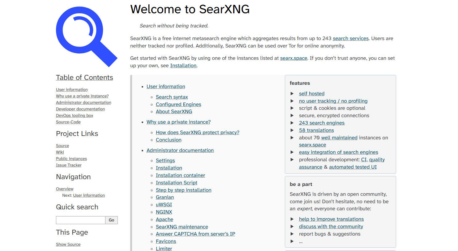Click the Go search button
458x251 pixels.
click(x=112, y=220)
